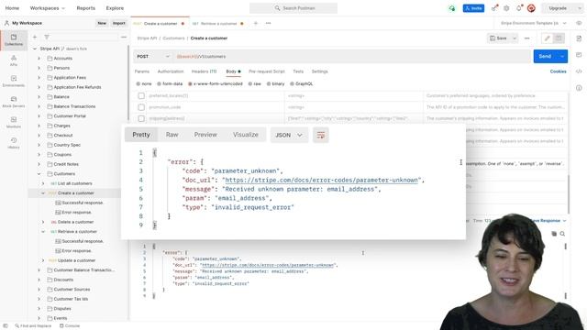
Task: Open the tab bar more options ellipsis
Action: tap(268, 23)
